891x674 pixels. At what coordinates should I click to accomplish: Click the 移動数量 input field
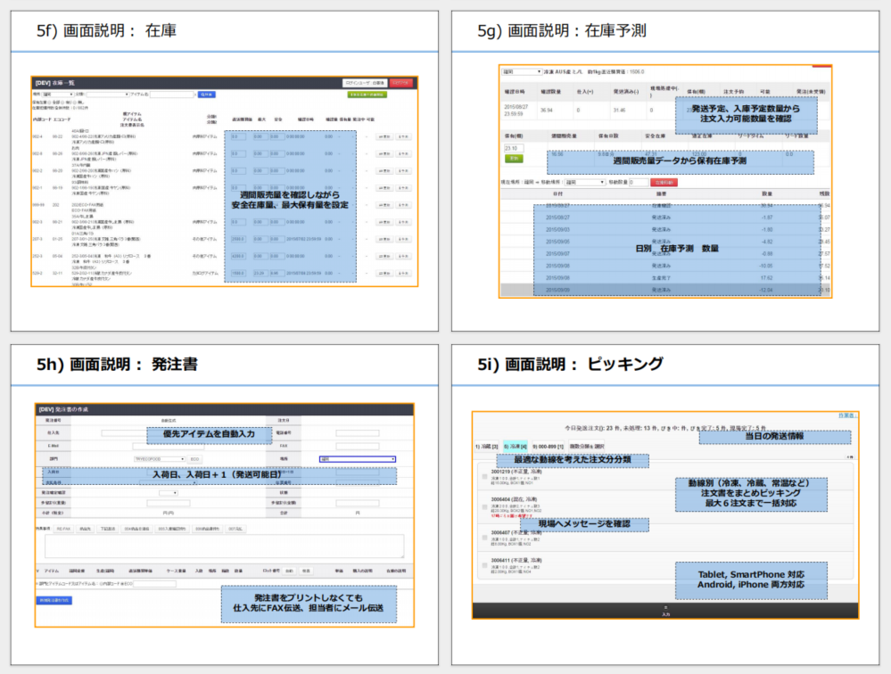coord(639,182)
